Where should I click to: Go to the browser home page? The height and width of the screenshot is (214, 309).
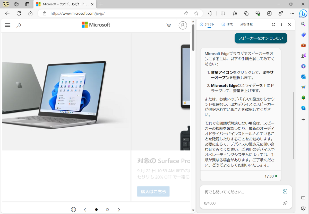click(x=30, y=13)
